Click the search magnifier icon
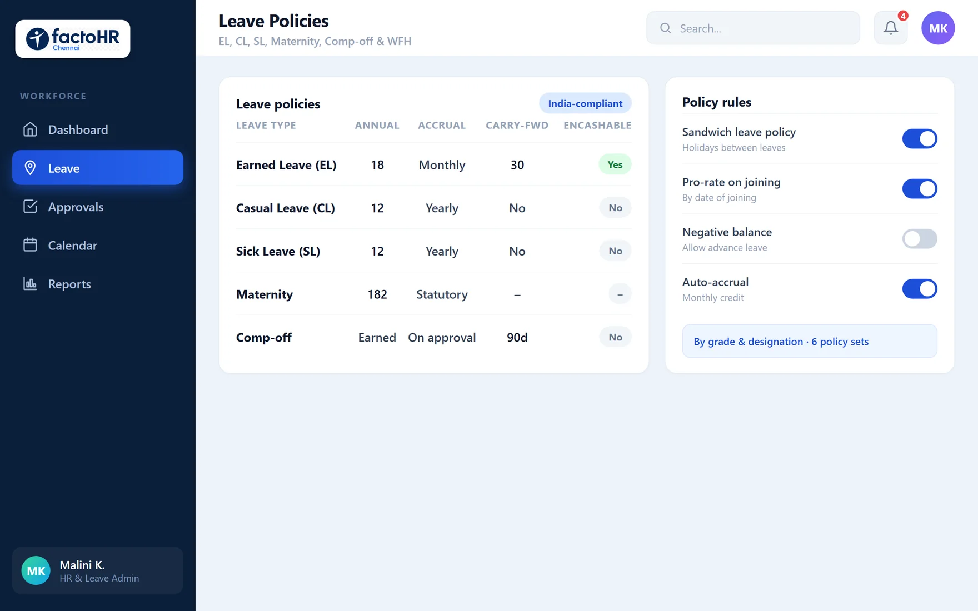978x611 pixels. click(x=665, y=28)
